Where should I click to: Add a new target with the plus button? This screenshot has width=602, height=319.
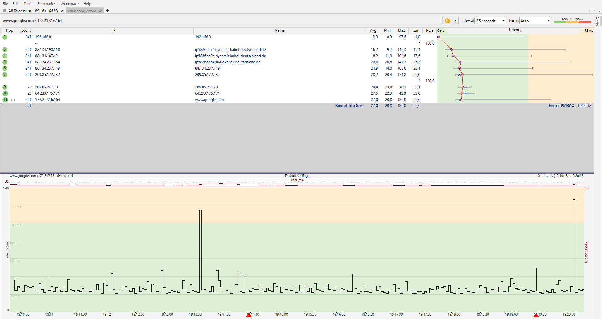click(x=107, y=11)
